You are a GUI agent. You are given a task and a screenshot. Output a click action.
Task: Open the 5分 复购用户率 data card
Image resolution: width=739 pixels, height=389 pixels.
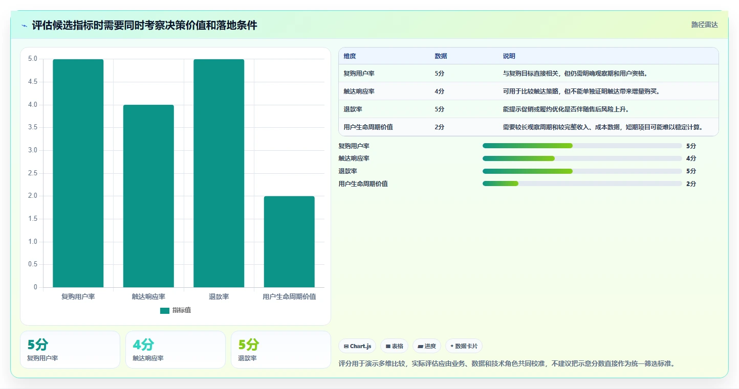coord(70,350)
